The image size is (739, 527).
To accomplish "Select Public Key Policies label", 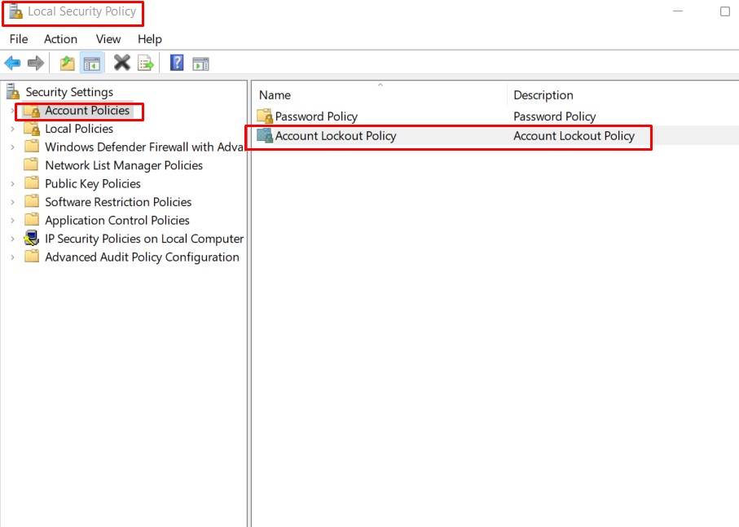I will click(x=93, y=183).
